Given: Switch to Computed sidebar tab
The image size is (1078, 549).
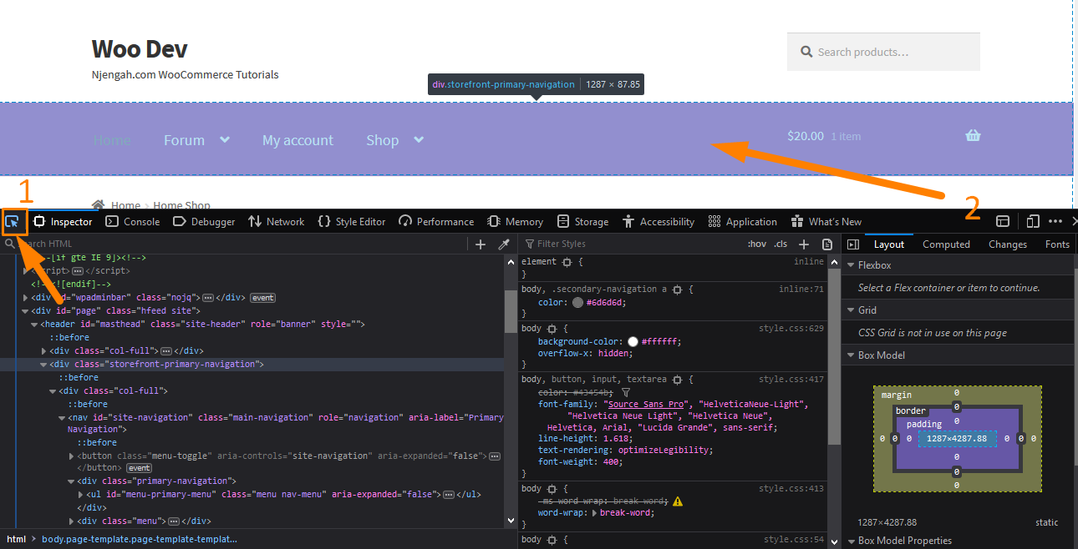Looking at the screenshot, I should pyautogui.click(x=946, y=244).
